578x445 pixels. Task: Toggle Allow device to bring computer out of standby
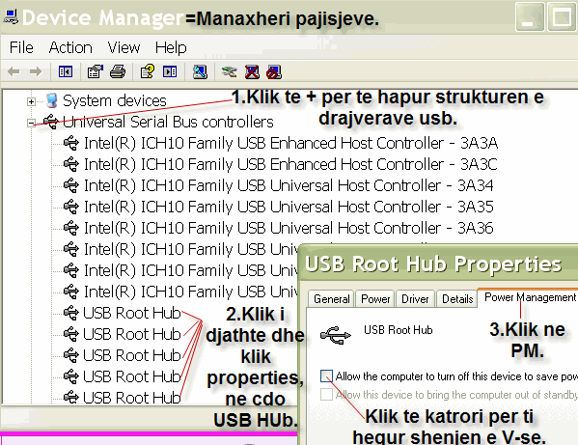click(326, 394)
